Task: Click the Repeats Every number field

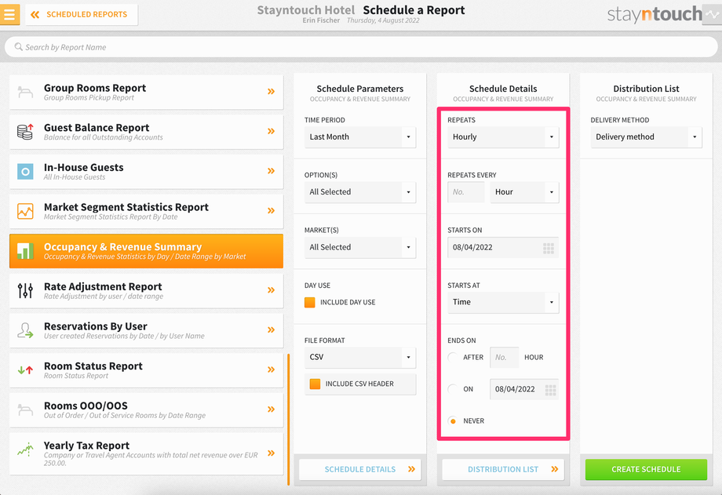Action: click(x=466, y=192)
